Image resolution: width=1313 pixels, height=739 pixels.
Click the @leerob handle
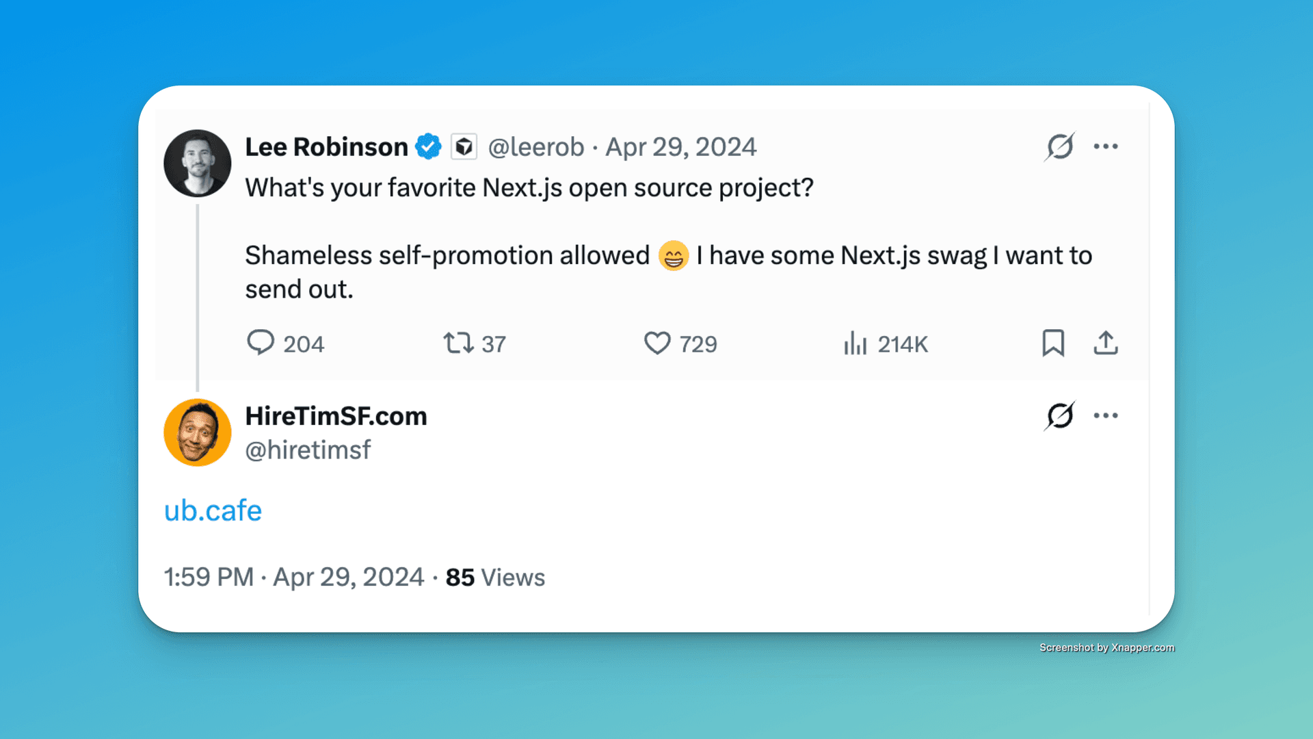536,147
